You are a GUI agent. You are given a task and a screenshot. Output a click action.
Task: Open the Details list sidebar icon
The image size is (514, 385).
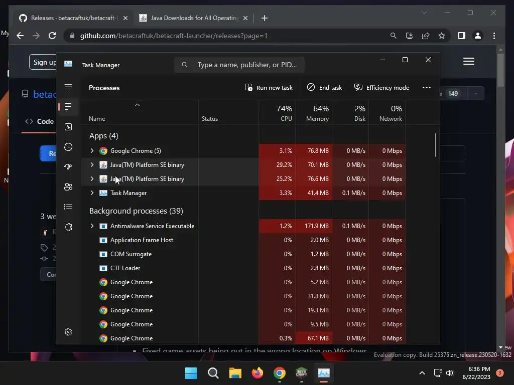68,207
